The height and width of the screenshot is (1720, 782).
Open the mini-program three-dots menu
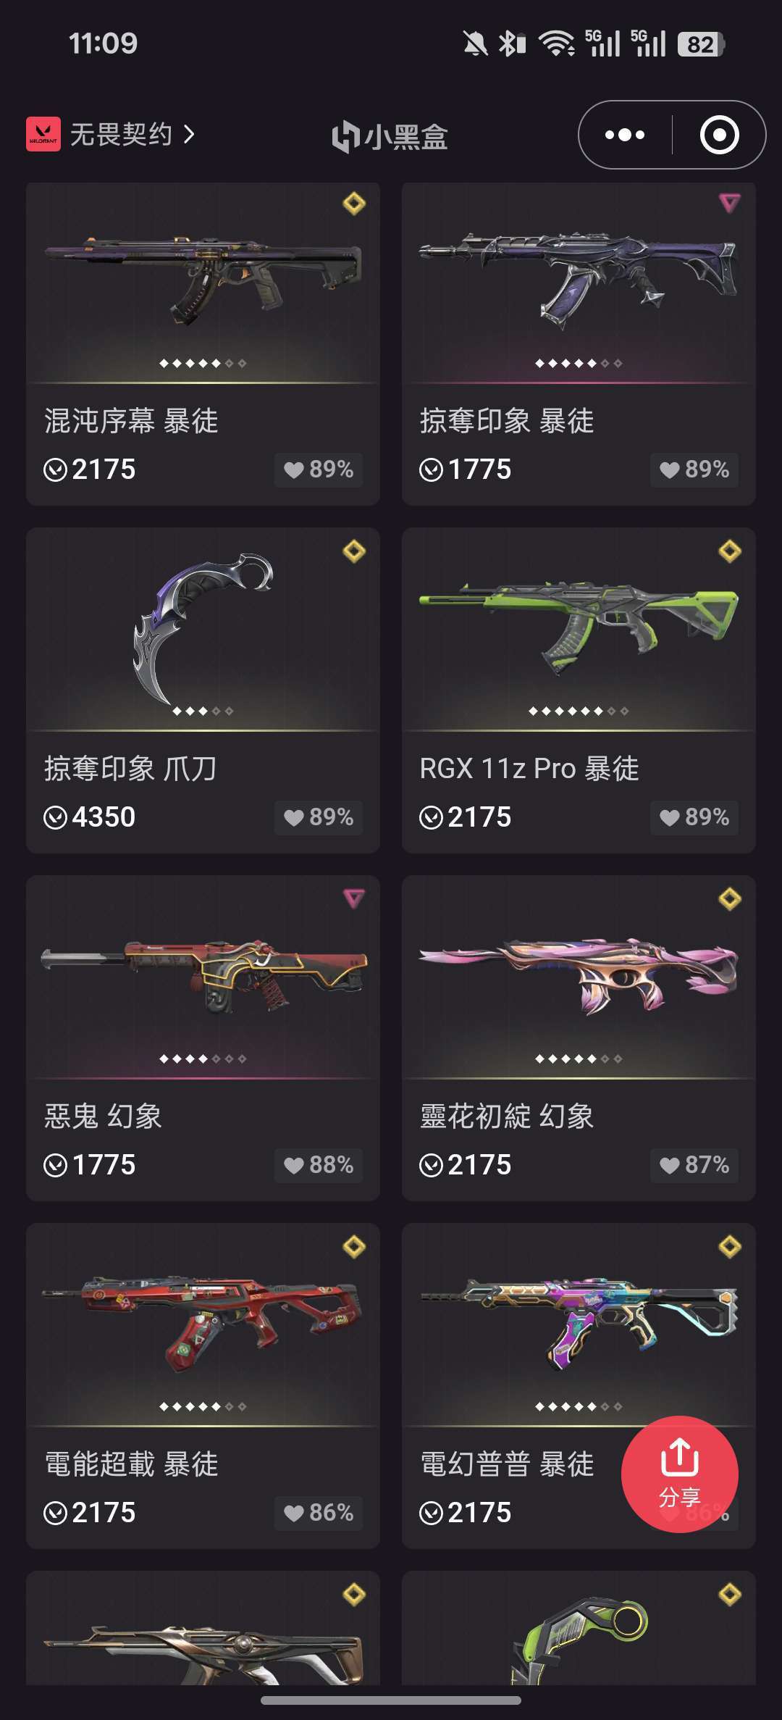(x=625, y=135)
